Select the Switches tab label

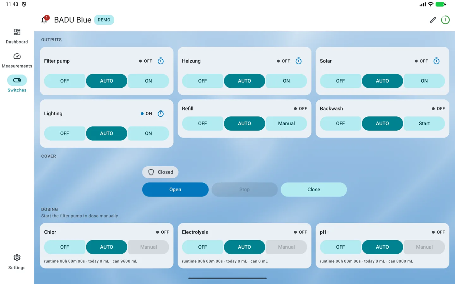point(17,90)
